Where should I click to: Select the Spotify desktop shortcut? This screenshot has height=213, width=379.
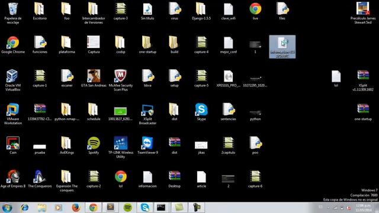tap(94, 143)
